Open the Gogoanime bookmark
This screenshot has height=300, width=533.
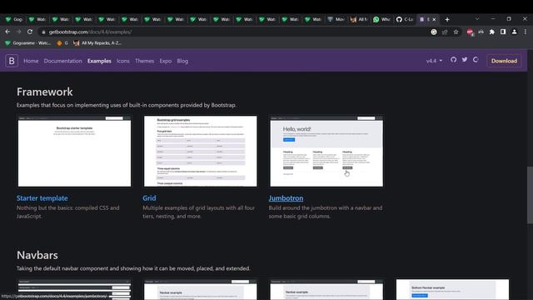tap(27, 43)
